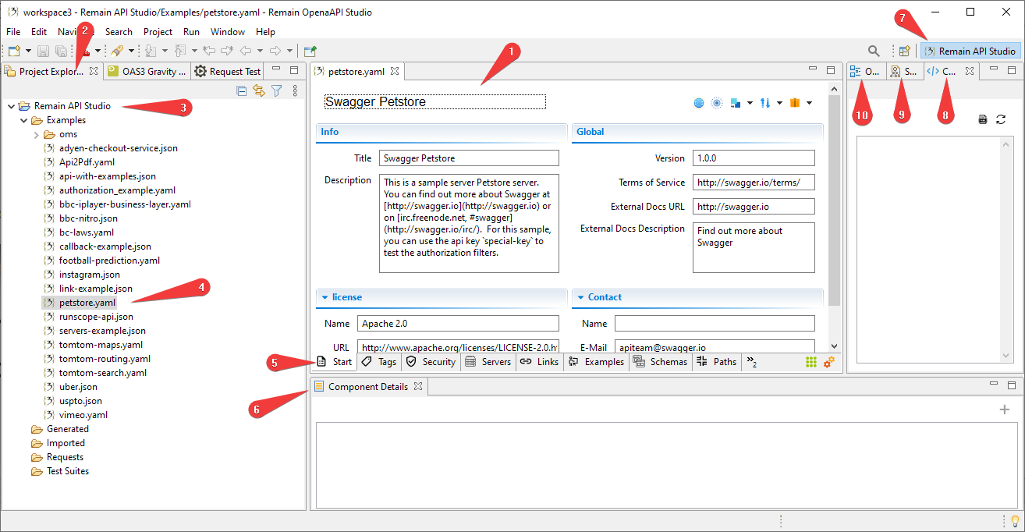Click the Save toolbar icon

coord(43,51)
